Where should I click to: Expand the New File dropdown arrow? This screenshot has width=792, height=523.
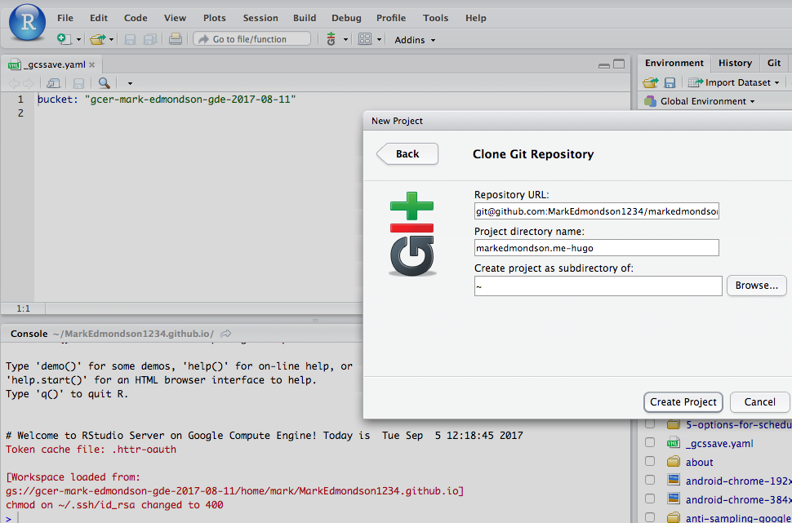[79, 40]
